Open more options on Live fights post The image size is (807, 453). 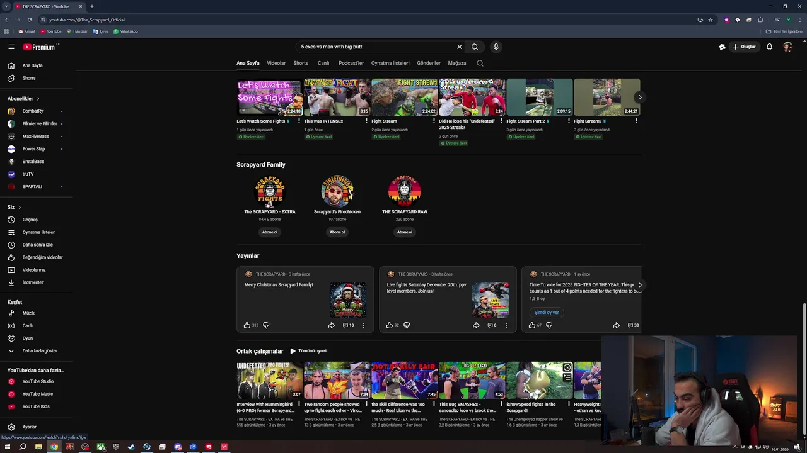click(x=506, y=325)
